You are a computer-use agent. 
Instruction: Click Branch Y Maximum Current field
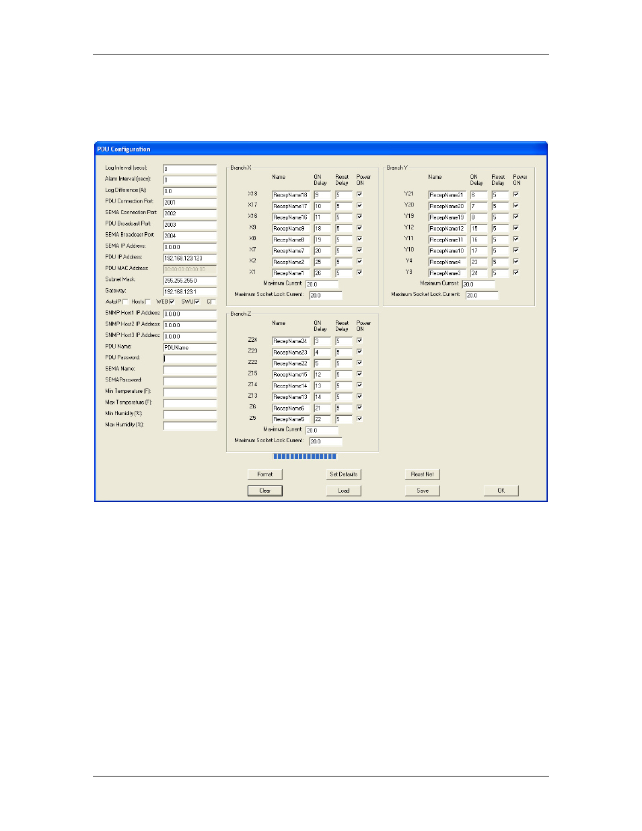pos(478,284)
